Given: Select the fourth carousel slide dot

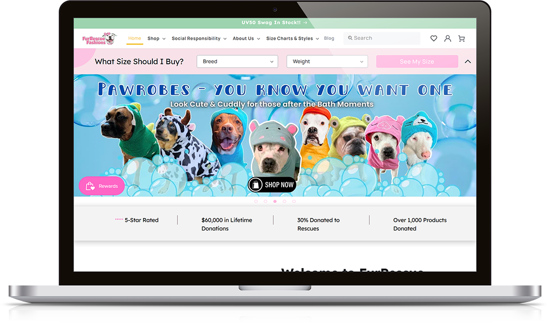Looking at the screenshot, I should [x=284, y=202].
